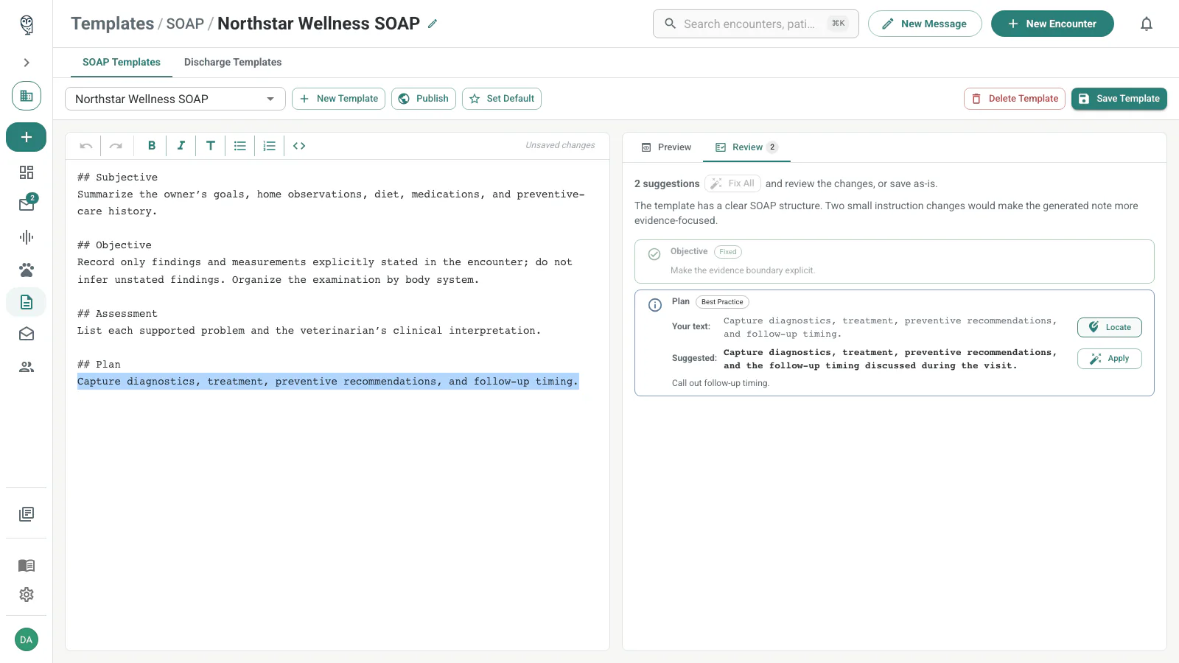Switch to the Preview tab
The image size is (1179, 663).
tap(666, 147)
